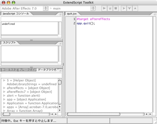This screenshot has width=157, height=124.
Task: Click the data browser horizontal scroll thumb
Action: (7, 114)
